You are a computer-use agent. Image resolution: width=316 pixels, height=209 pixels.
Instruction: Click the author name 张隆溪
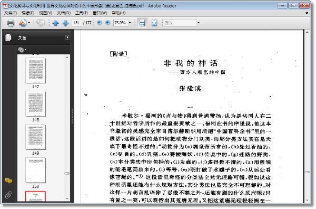tap(191, 89)
